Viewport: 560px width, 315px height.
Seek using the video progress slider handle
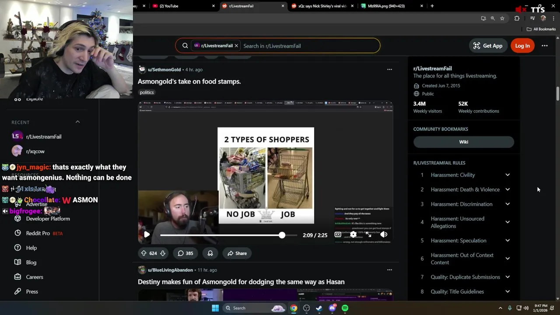click(282, 235)
